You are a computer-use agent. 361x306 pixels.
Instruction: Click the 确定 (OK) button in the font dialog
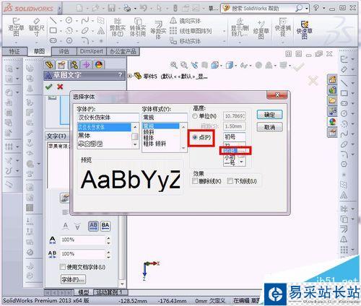[269, 115]
